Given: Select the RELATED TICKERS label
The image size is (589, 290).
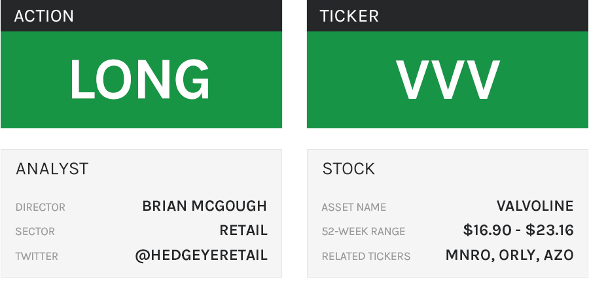Looking at the screenshot, I should (x=366, y=256).
